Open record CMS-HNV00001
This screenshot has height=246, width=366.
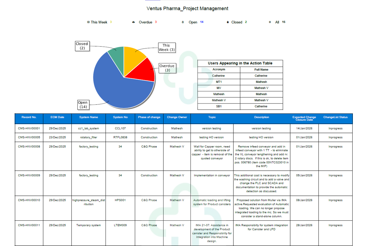[29, 128]
